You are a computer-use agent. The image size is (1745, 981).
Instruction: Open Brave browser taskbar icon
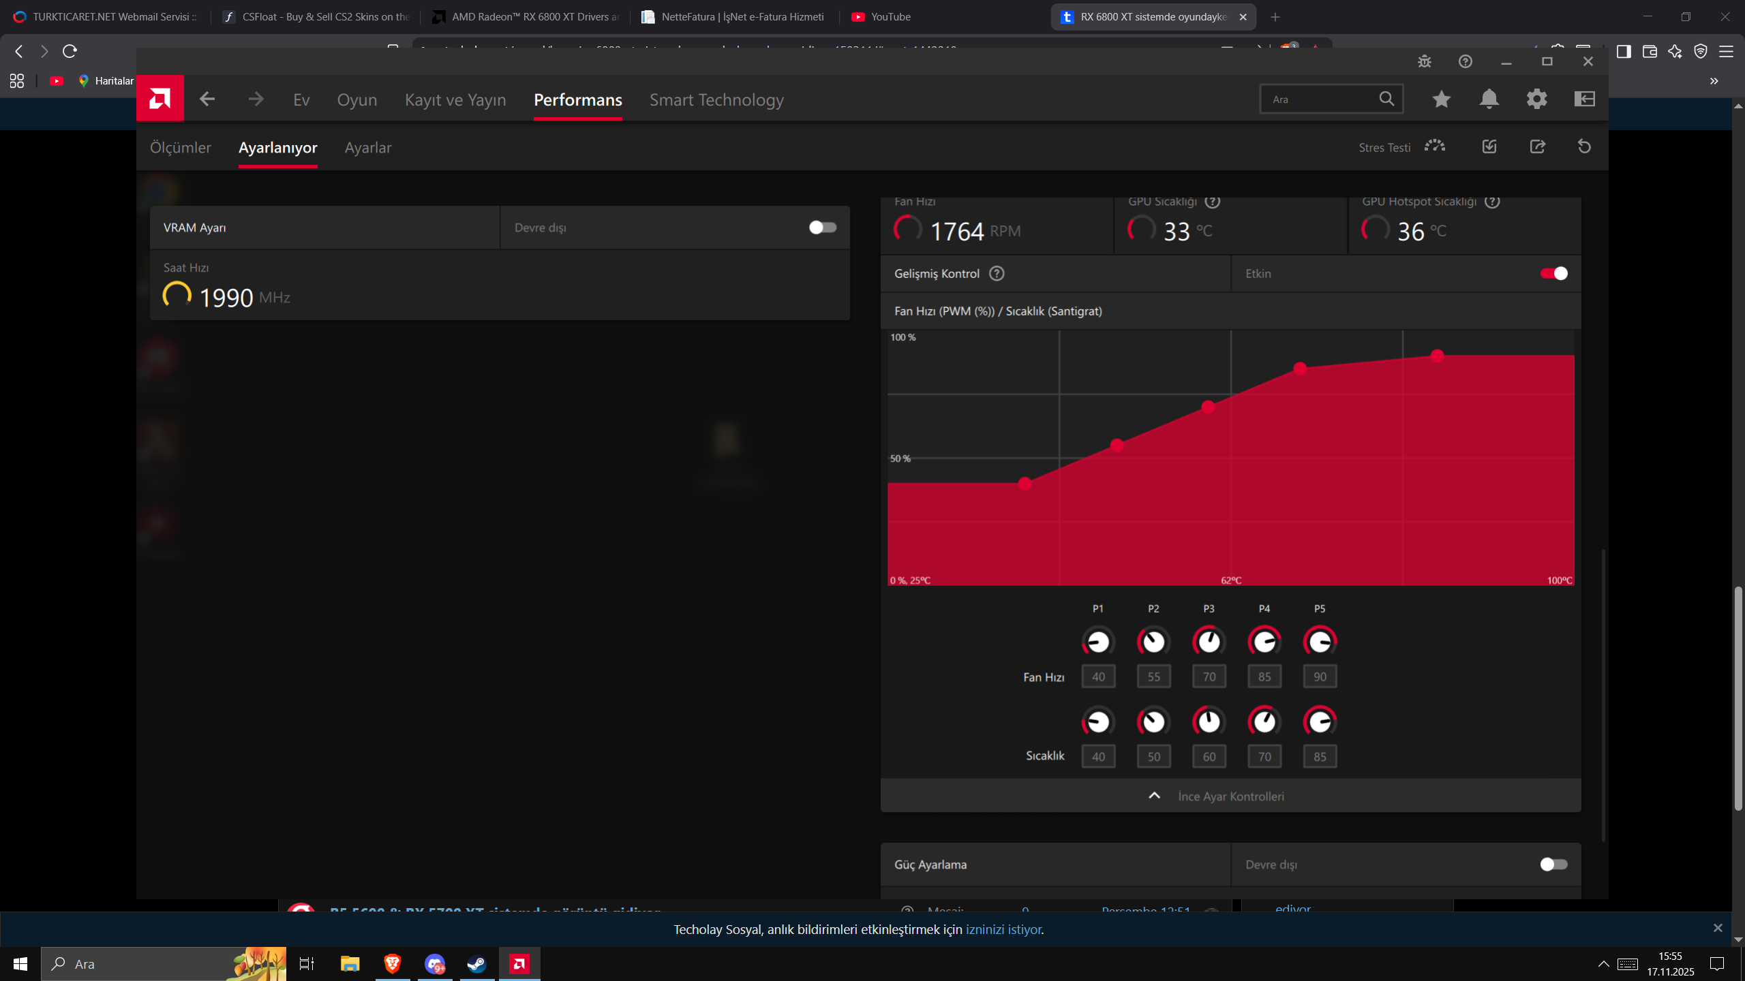[393, 964]
